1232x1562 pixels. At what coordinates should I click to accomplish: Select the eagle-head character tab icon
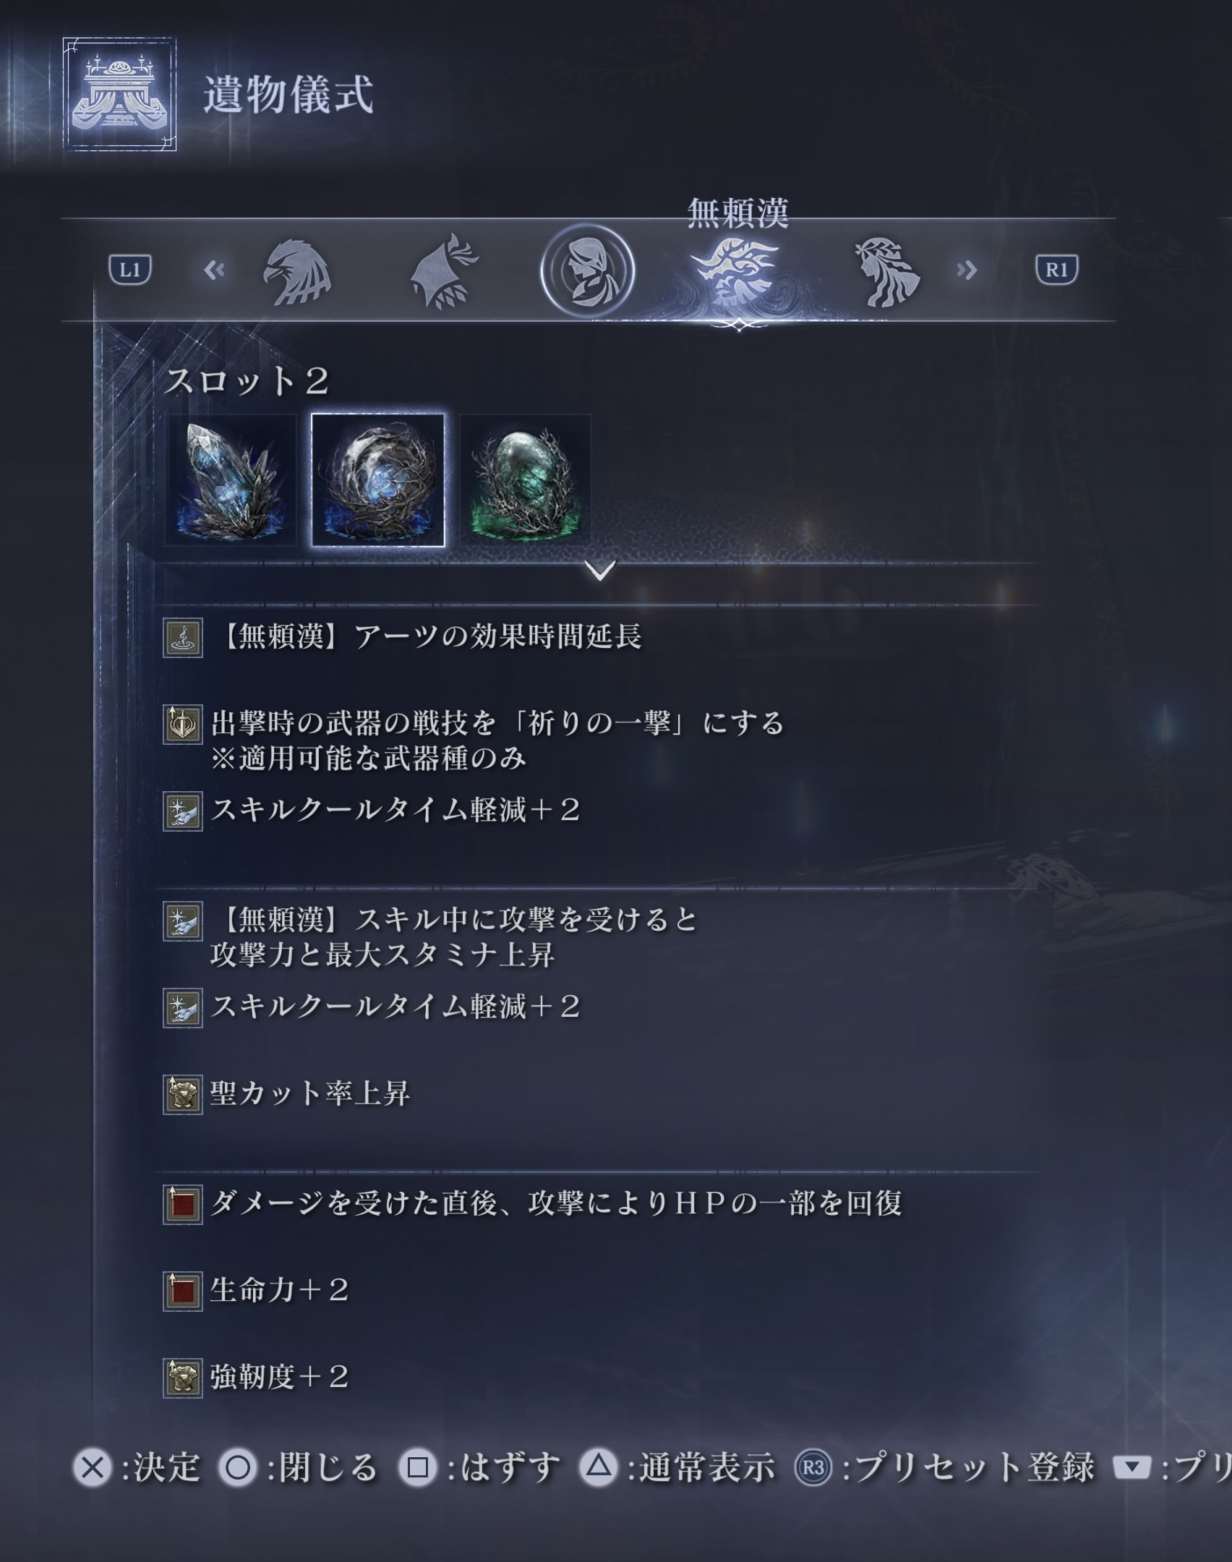coord(297,272)
